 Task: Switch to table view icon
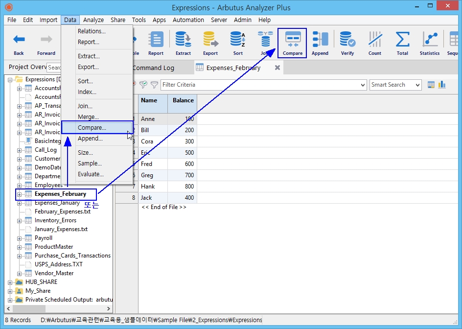coord(431,85)
